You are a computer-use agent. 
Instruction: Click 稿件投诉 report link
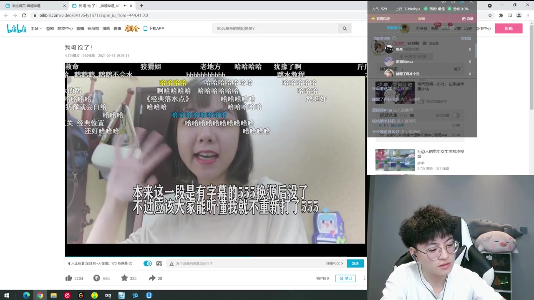323,278
